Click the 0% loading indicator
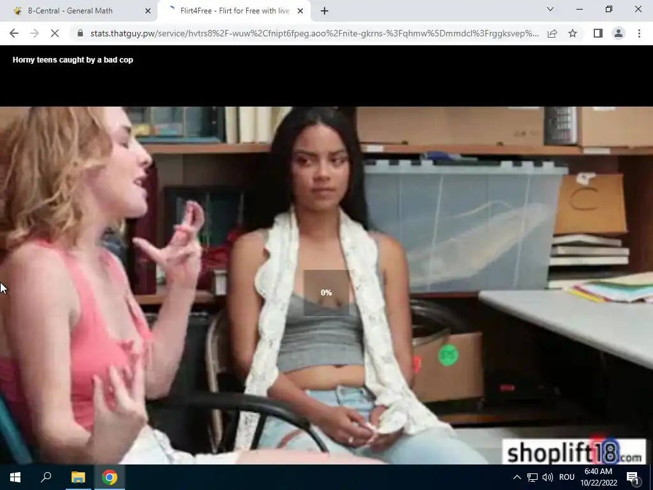 point(326,292)
